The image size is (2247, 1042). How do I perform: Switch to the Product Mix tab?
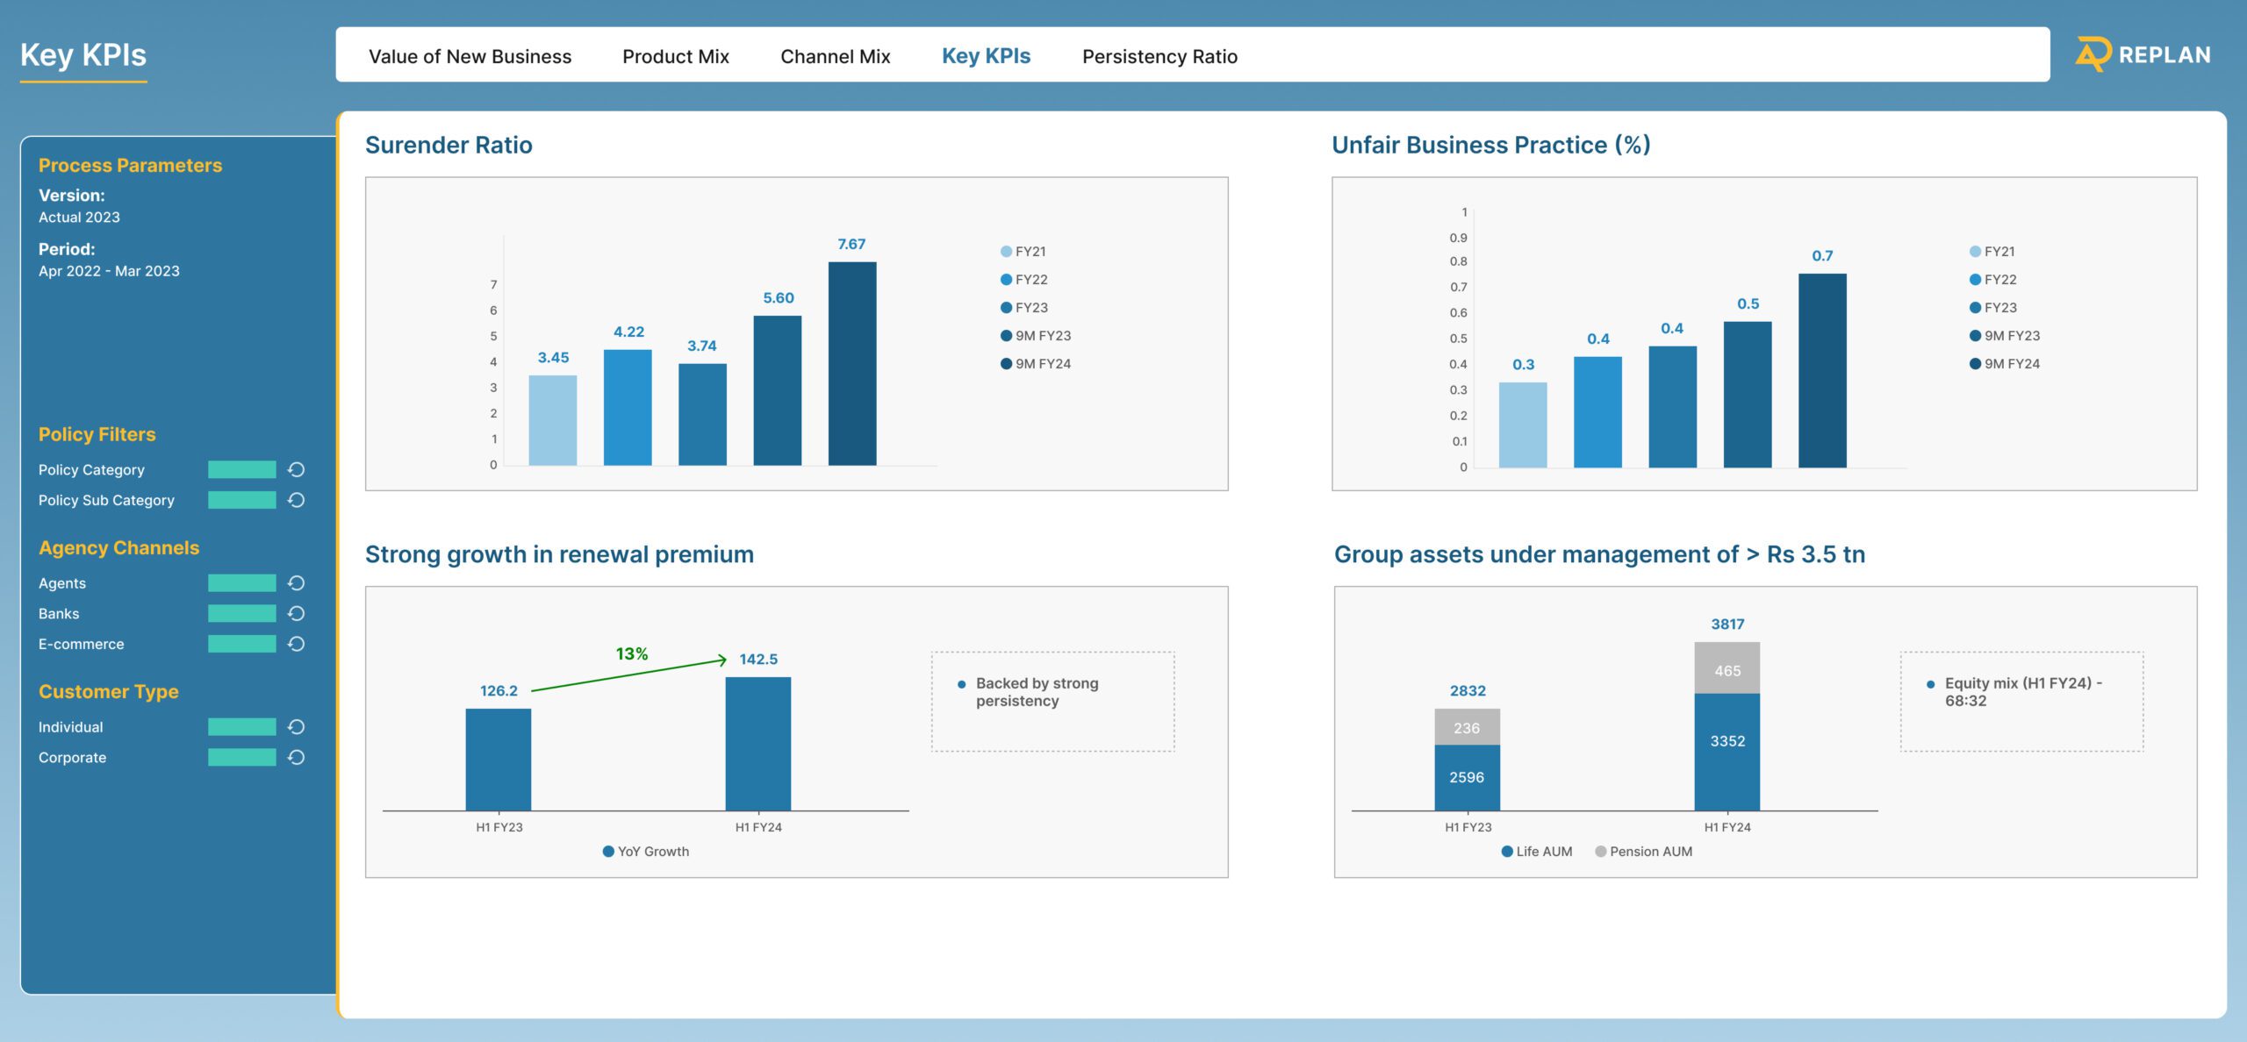(676, 55)
